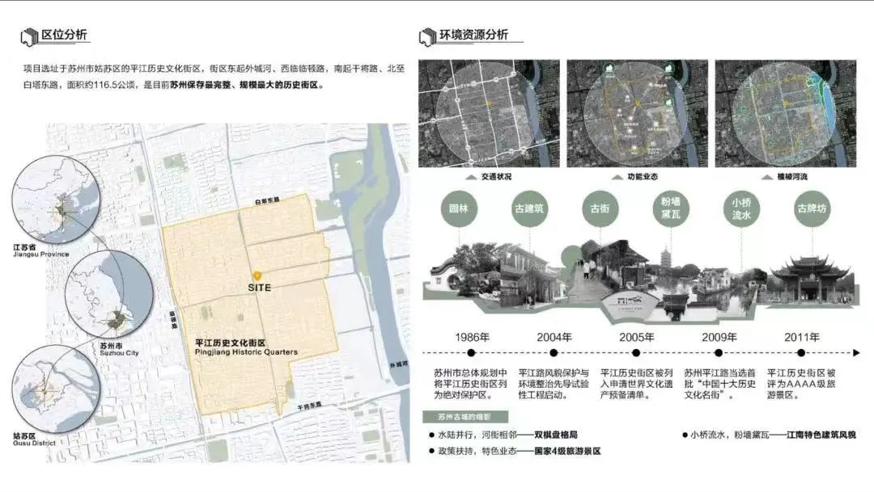Click the cube icon beside 区位分析
The width and height of the screenshot is (874, 492).
30,36
